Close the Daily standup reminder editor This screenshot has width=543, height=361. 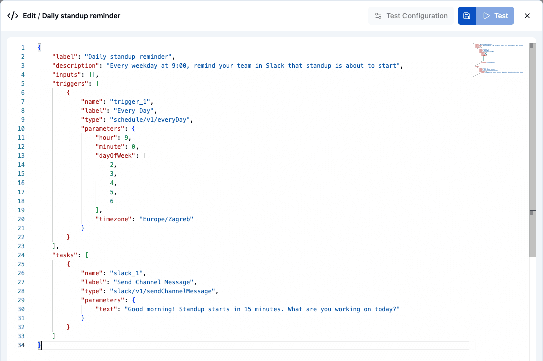(527, 16)
